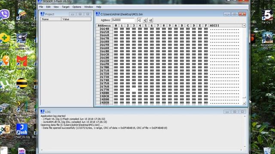The height and width of the screenshot is (154, 275).
Task: Click the Address column header in hex view
Action: click(104, 26)
